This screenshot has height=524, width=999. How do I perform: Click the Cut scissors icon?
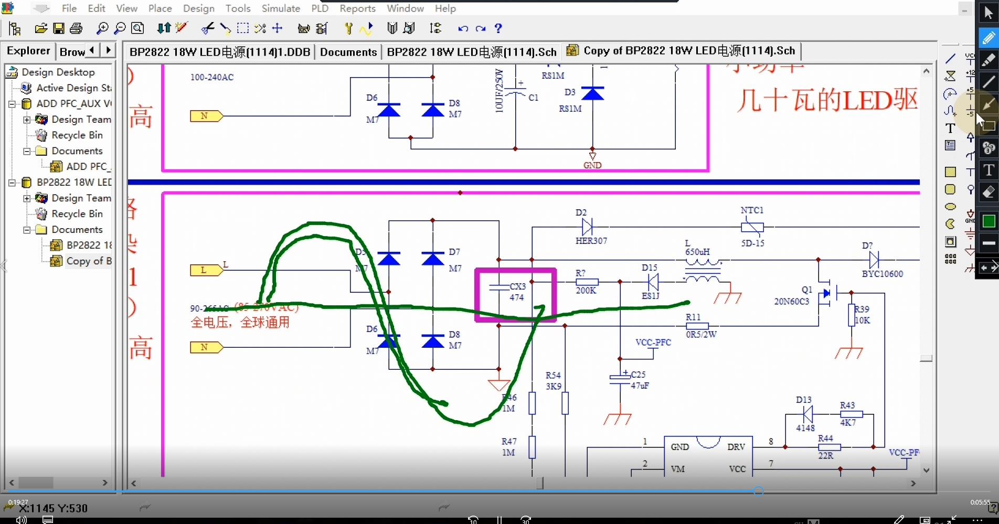point(207,28)
